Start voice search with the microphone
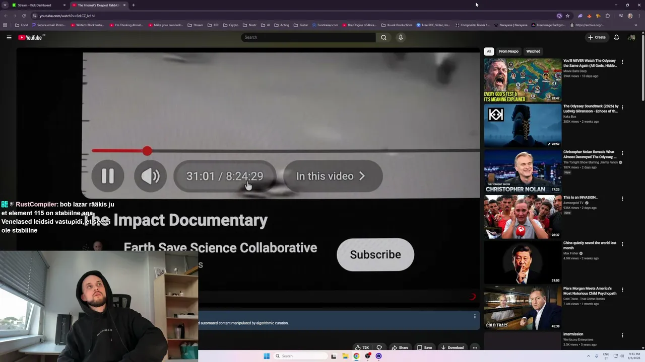 pos(401,37)
